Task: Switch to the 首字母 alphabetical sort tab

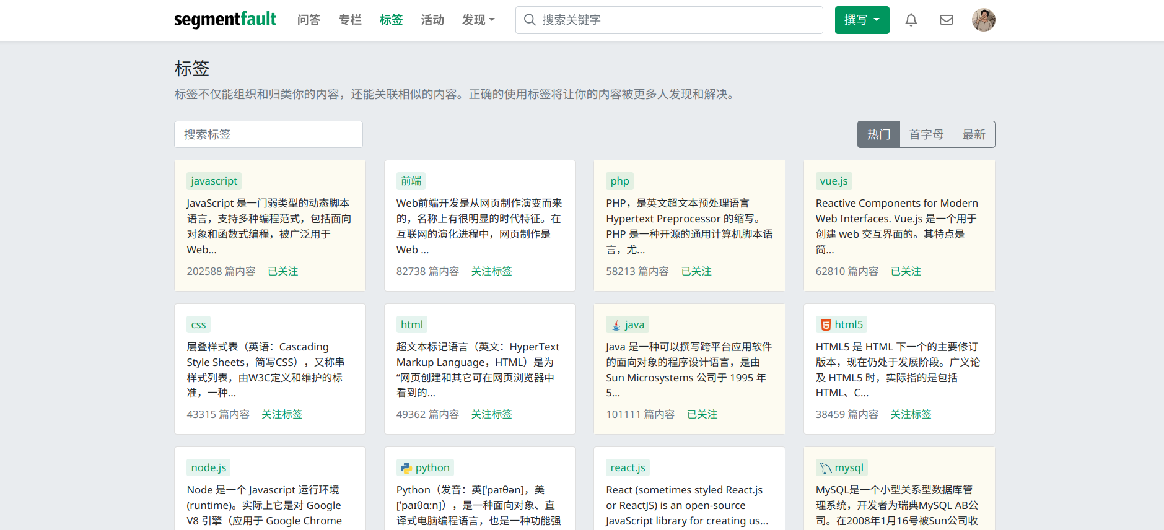Action: (926, 134)
